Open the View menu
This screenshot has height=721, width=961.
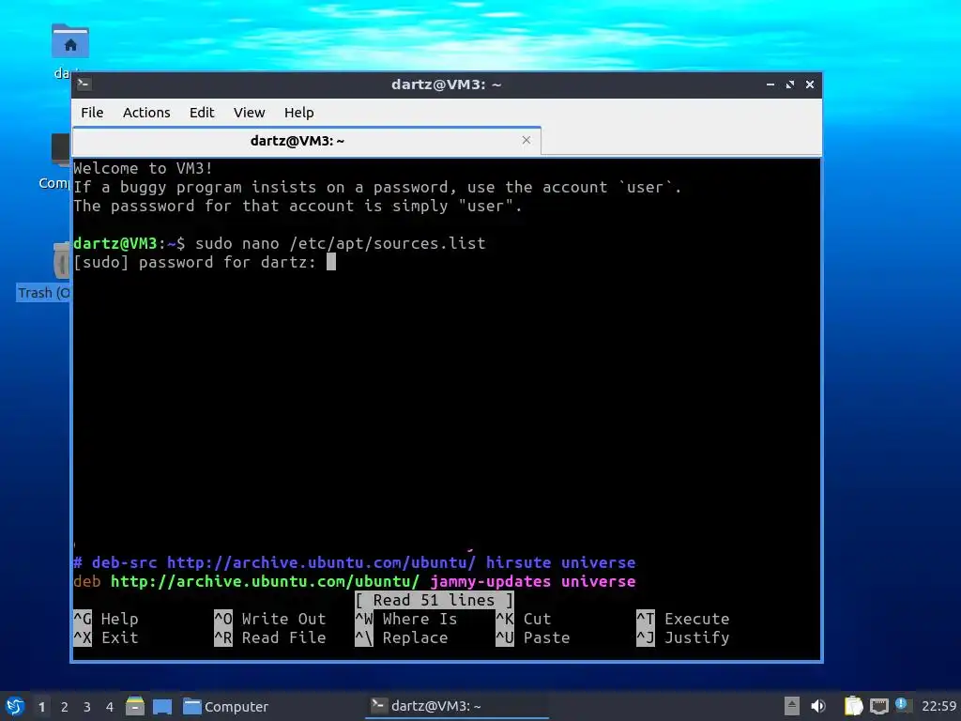tap(249, 113)
